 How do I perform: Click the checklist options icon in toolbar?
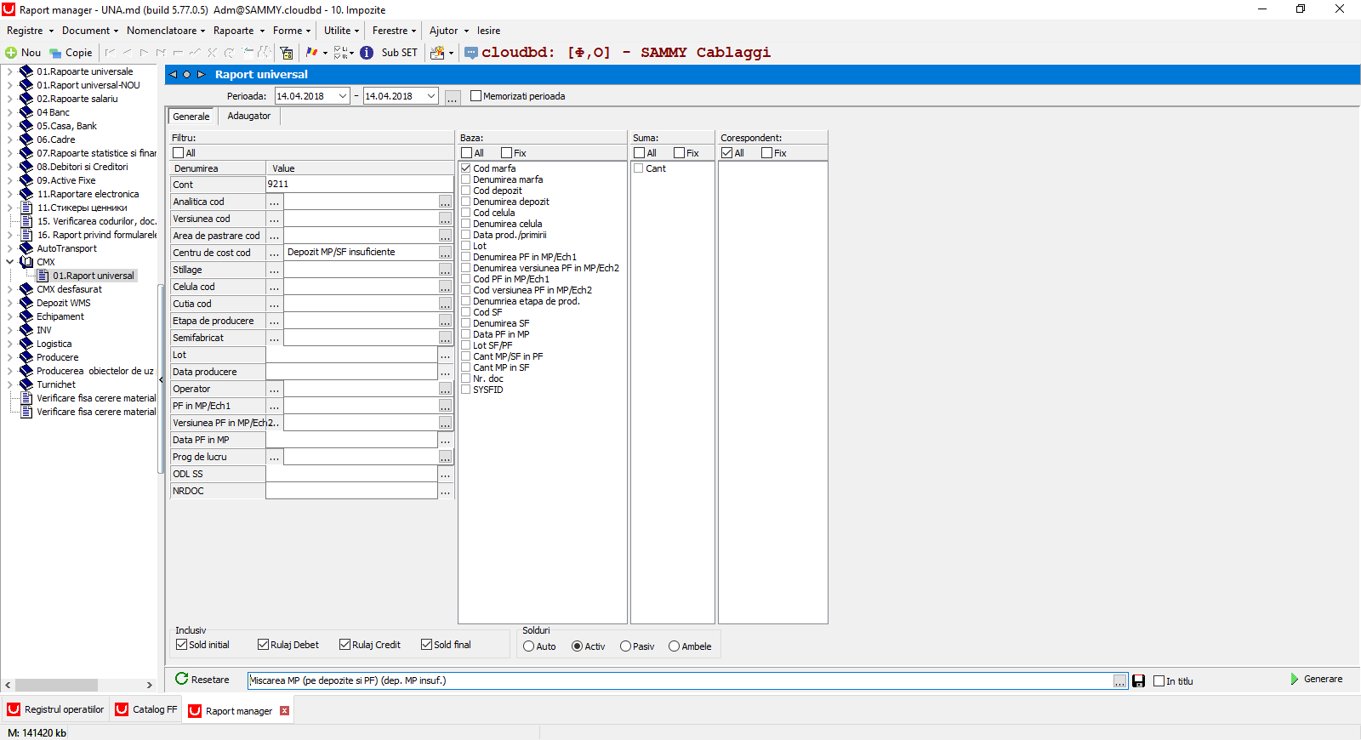(340, 53)
